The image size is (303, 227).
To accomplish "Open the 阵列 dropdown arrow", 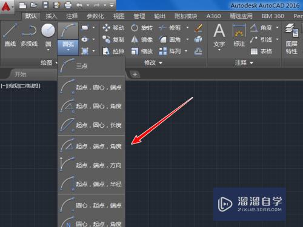I will point(186,51).
